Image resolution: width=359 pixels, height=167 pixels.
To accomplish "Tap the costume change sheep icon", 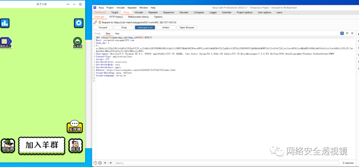I will (75, 145).
